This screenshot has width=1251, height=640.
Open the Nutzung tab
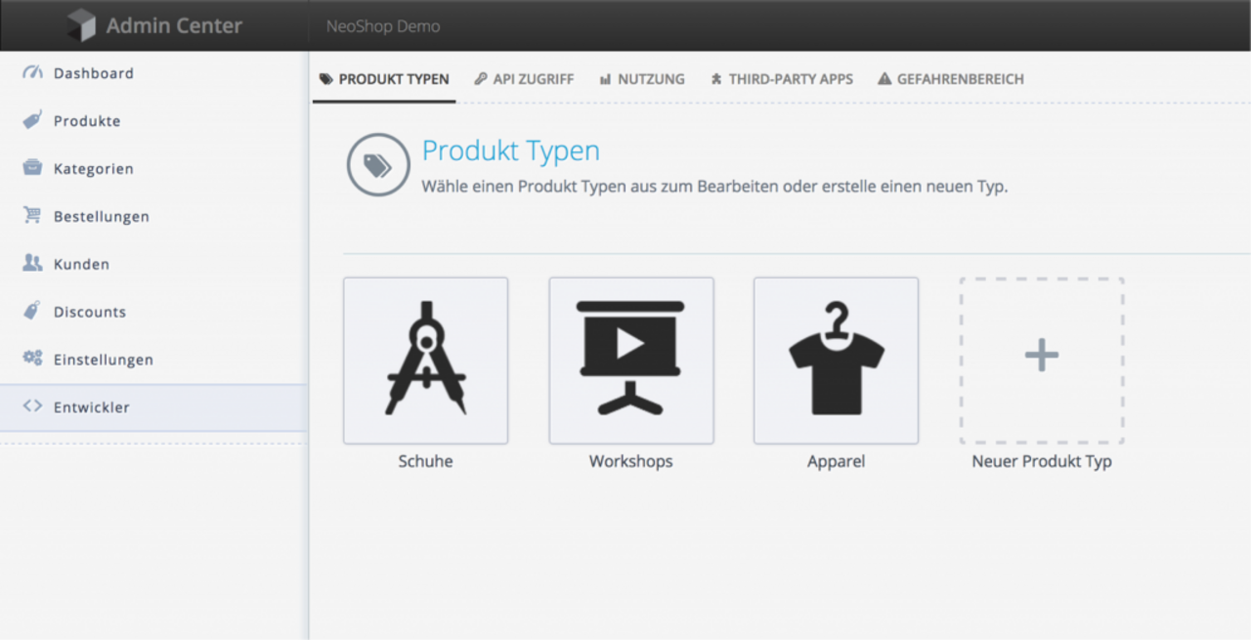coord(642,79)
